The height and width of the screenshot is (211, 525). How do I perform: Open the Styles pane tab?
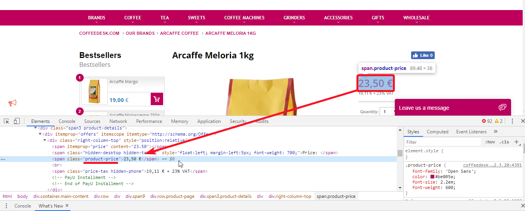tap(413, 132)
